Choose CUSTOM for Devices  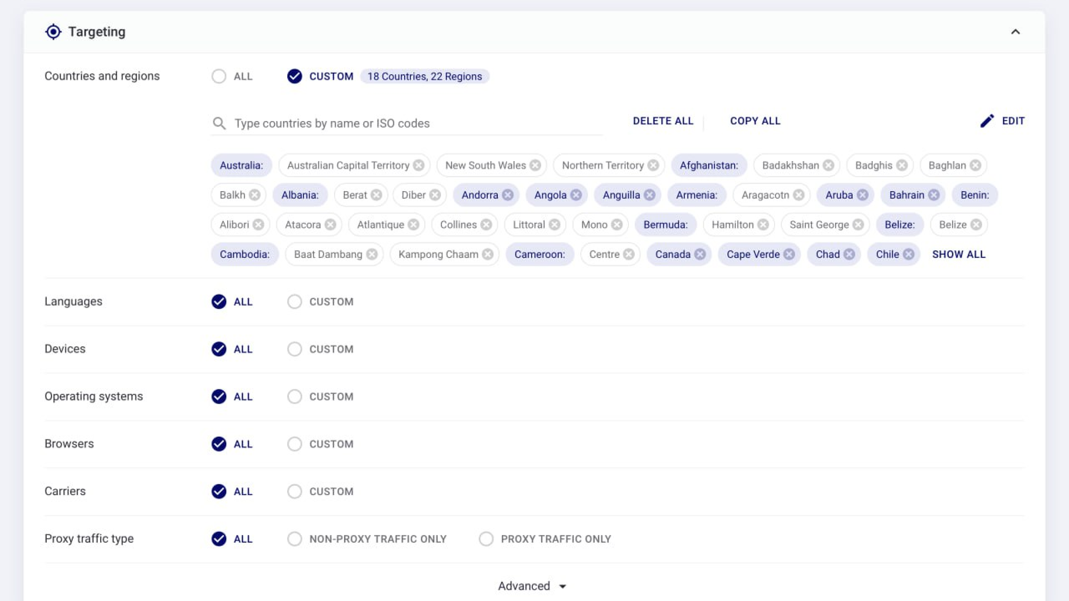[x=294, y=349]
